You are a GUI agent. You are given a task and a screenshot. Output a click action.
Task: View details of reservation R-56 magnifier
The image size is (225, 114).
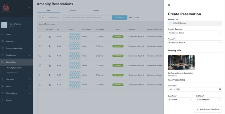click(50, 37)
